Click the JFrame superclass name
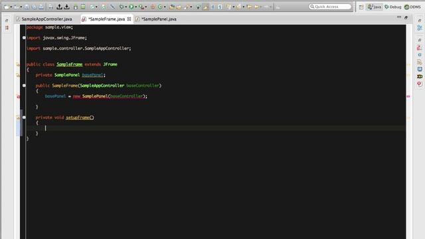425x239 pixels. pos(110,64)
